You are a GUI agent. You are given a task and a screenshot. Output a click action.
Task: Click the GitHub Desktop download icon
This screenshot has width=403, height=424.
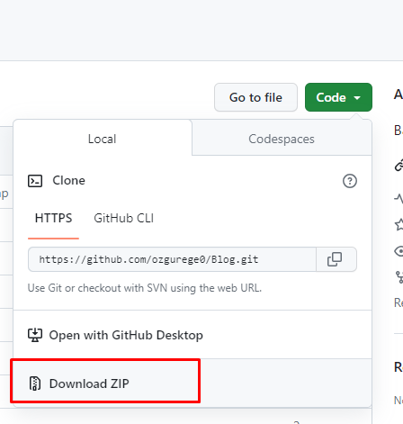[x=35, y=335]
